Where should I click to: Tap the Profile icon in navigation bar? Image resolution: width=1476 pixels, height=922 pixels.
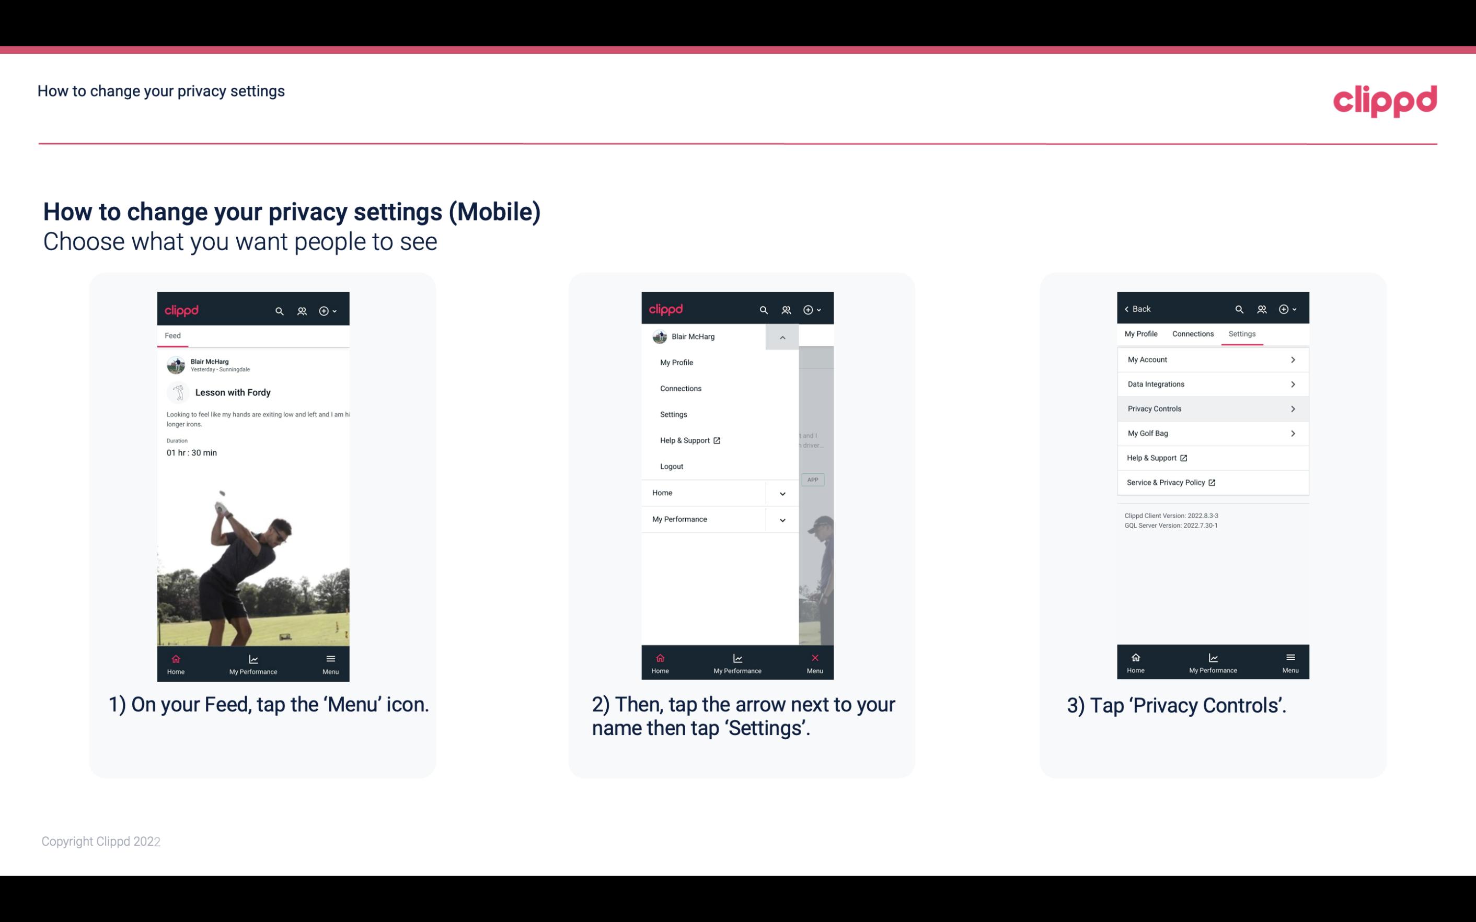(x=303, y=309)
